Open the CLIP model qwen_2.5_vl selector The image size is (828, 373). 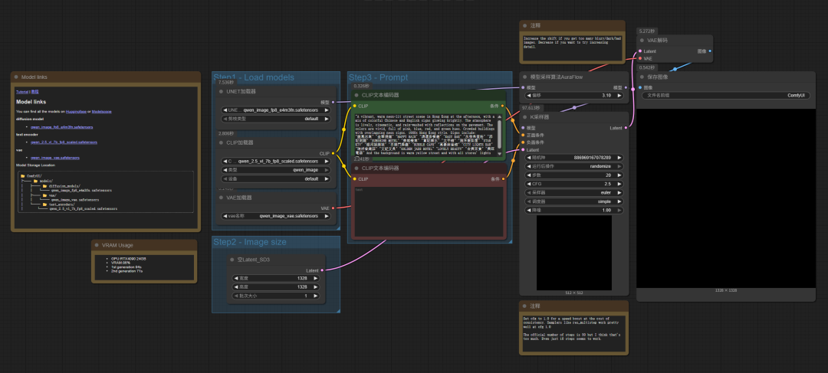tap(276, 161)
